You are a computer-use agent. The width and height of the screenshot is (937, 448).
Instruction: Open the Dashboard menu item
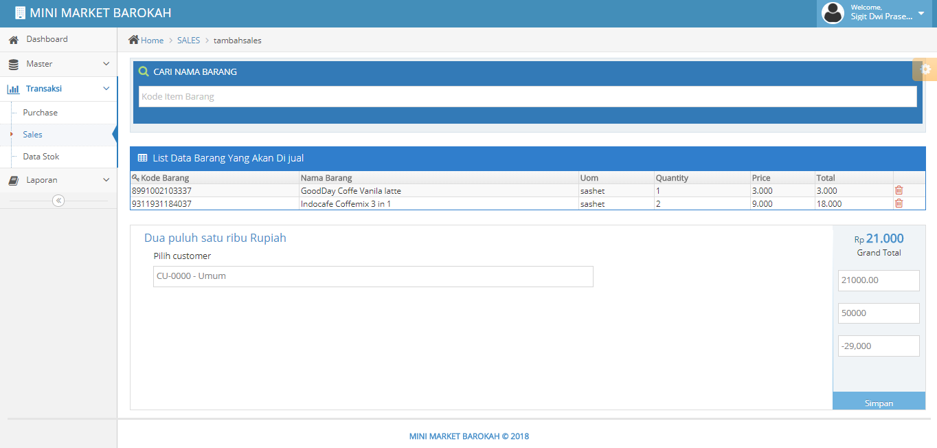[58, 39]
